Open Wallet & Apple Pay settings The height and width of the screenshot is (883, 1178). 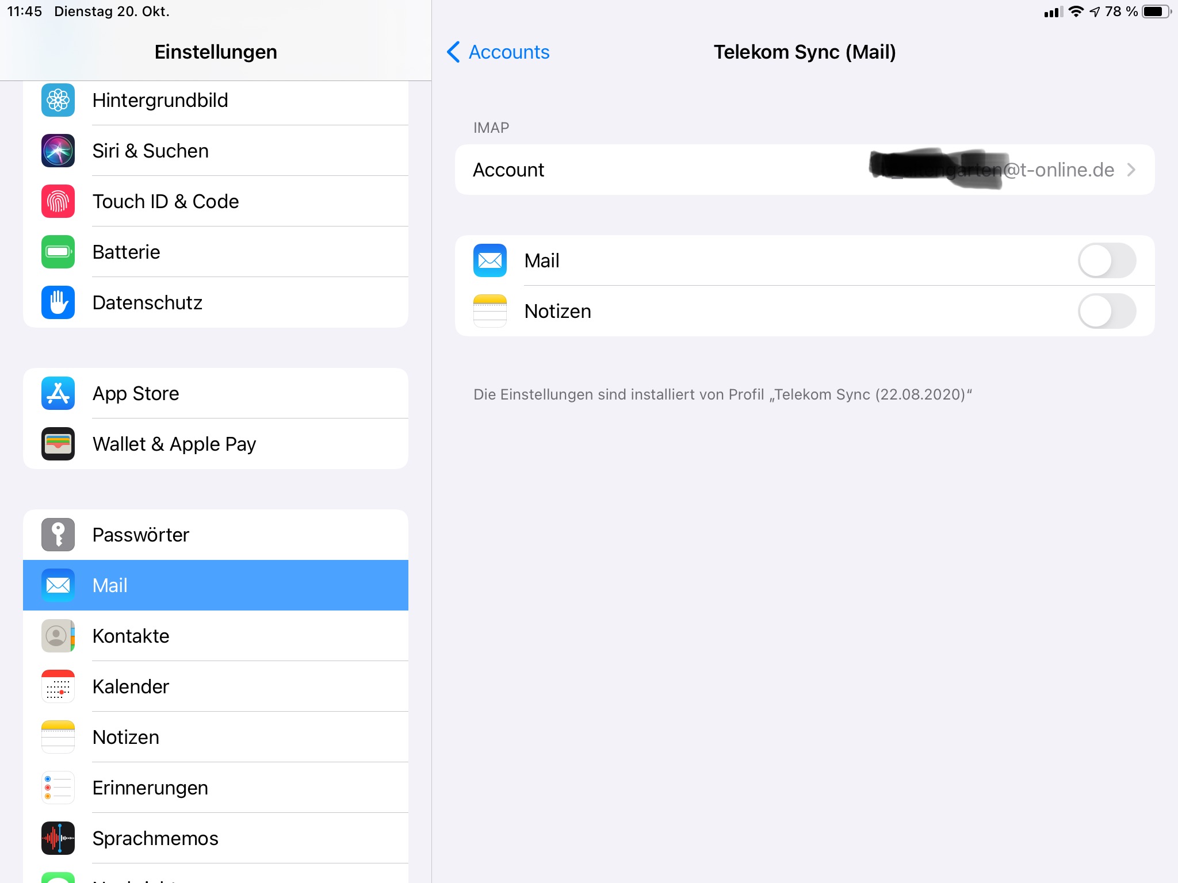(216, 444)
